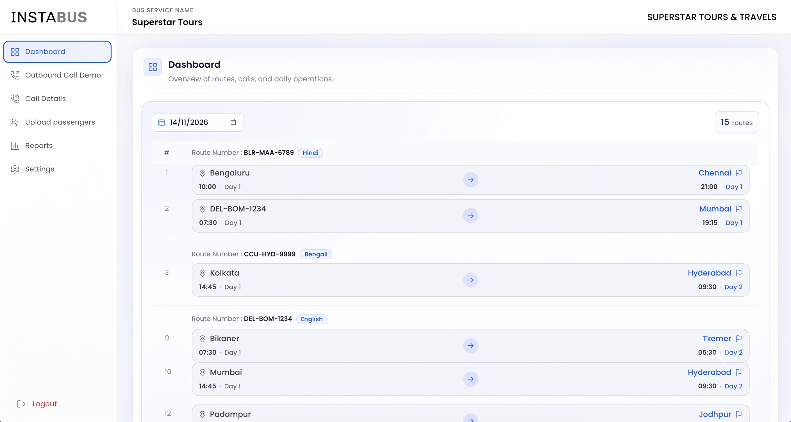Click arrow on Bikaner to Tkemer row
The image size is (791, 422).
click(470, 345)
